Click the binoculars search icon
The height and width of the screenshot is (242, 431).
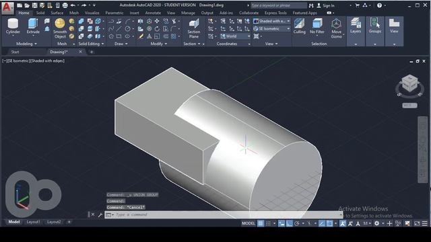click(311, 5)
